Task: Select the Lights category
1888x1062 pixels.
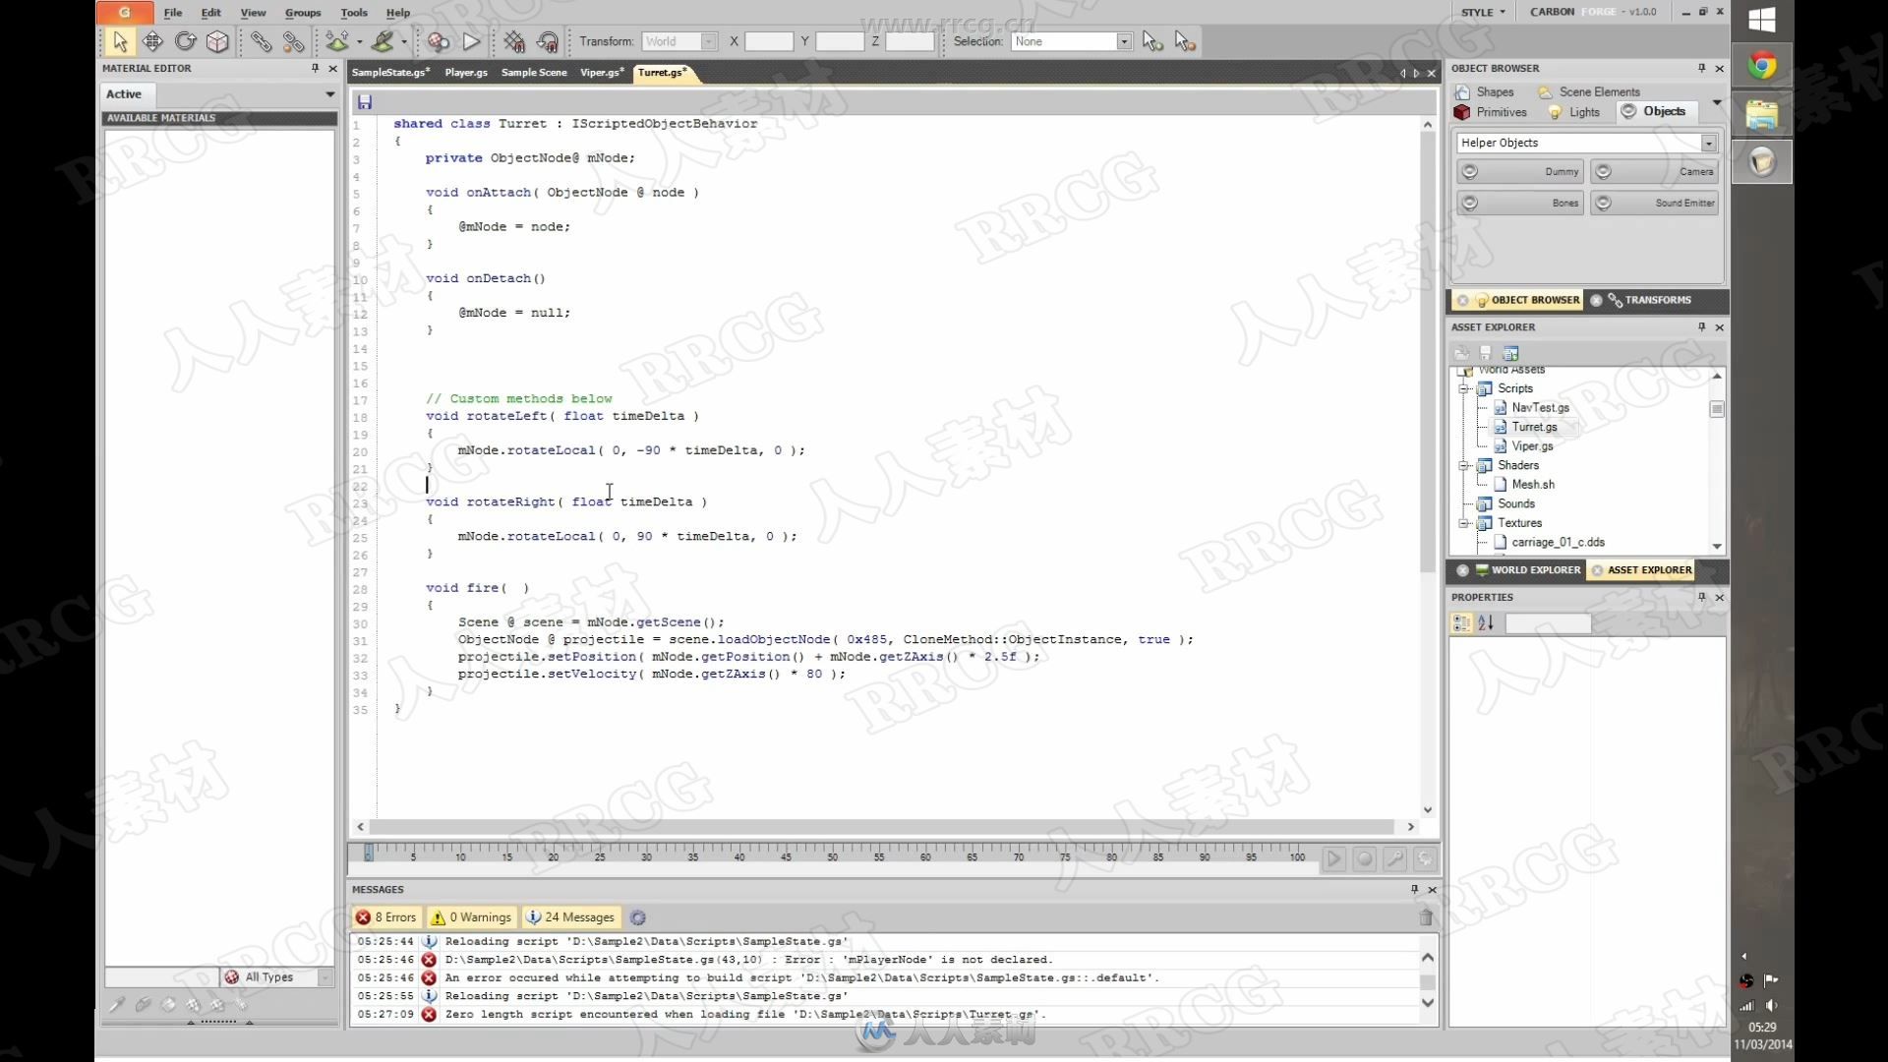Action: pos(1574,112)
